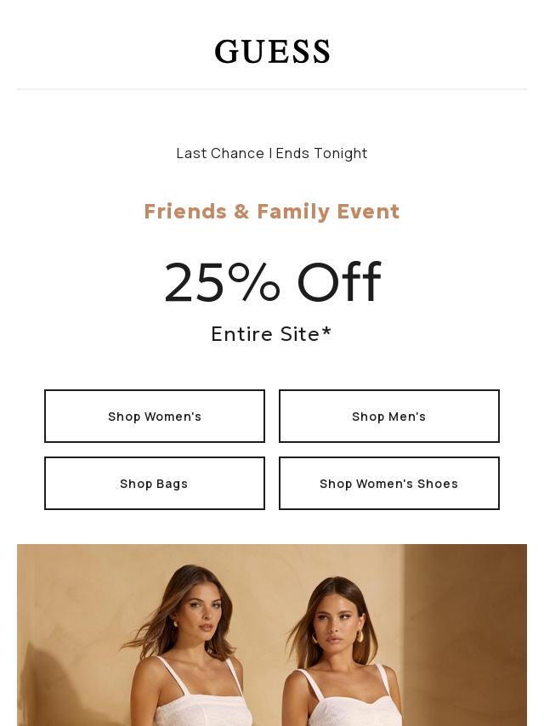Click the asterisk after Entire Site
This screenshot has width=544, height=726.
coord(326,331)
